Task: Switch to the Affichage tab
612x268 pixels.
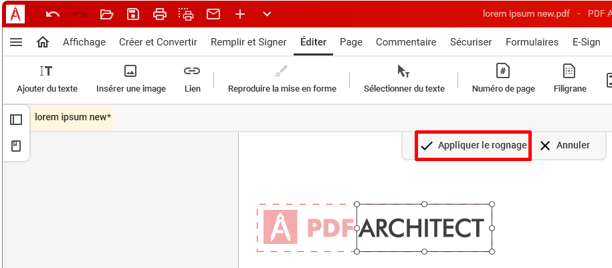Action: (x=84, y=42)
